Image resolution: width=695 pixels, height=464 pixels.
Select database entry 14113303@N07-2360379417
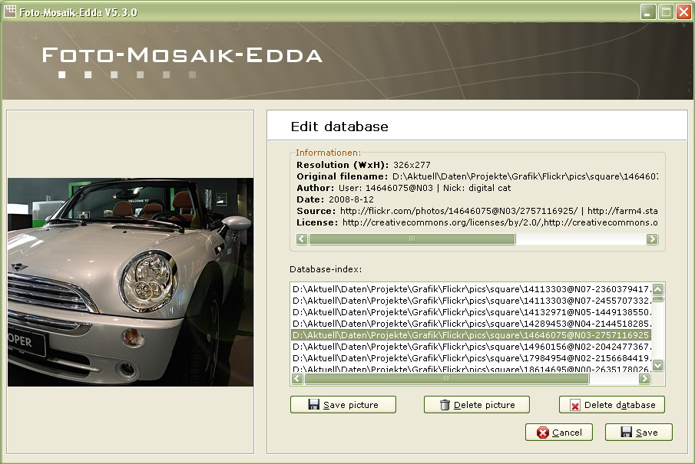click(x=472, y=289)
